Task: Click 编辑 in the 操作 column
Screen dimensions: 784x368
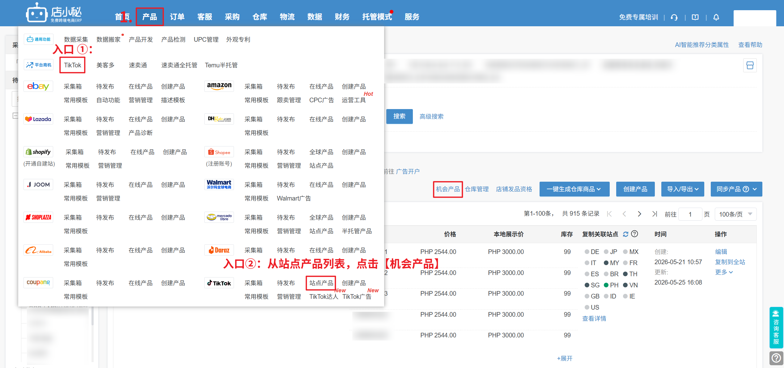Action: (721, 252)
